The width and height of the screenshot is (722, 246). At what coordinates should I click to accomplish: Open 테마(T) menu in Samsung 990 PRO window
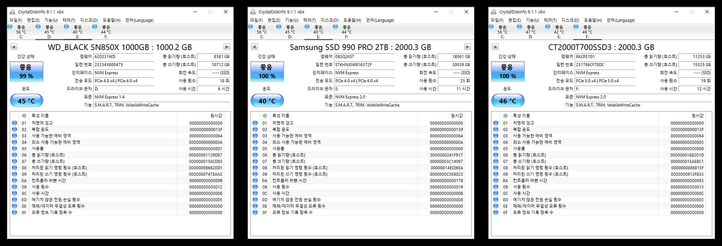pyautogui.click(x=309, y=20)
